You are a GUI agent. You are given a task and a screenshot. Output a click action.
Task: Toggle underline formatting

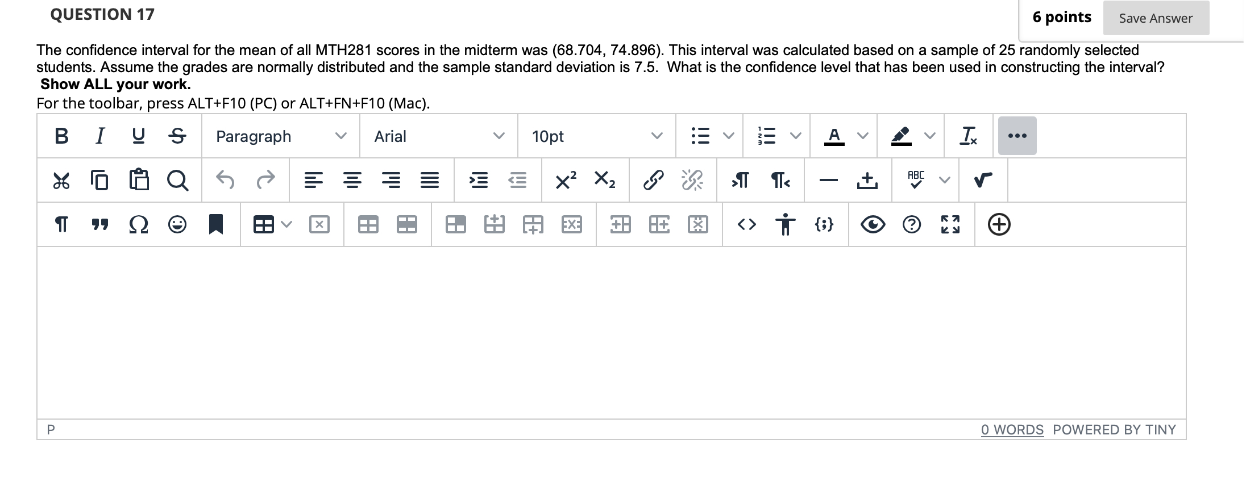[x=138, y=136]
